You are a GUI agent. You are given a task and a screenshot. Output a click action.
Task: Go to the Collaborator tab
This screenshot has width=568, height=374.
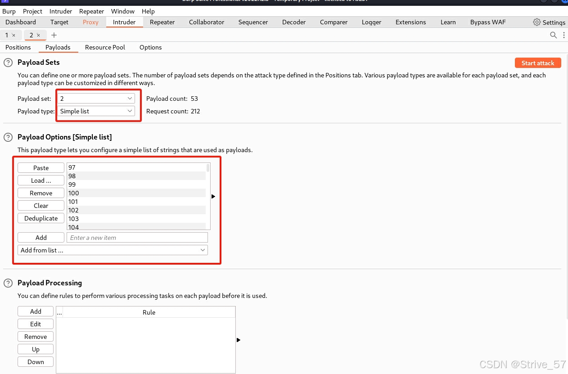207,22
